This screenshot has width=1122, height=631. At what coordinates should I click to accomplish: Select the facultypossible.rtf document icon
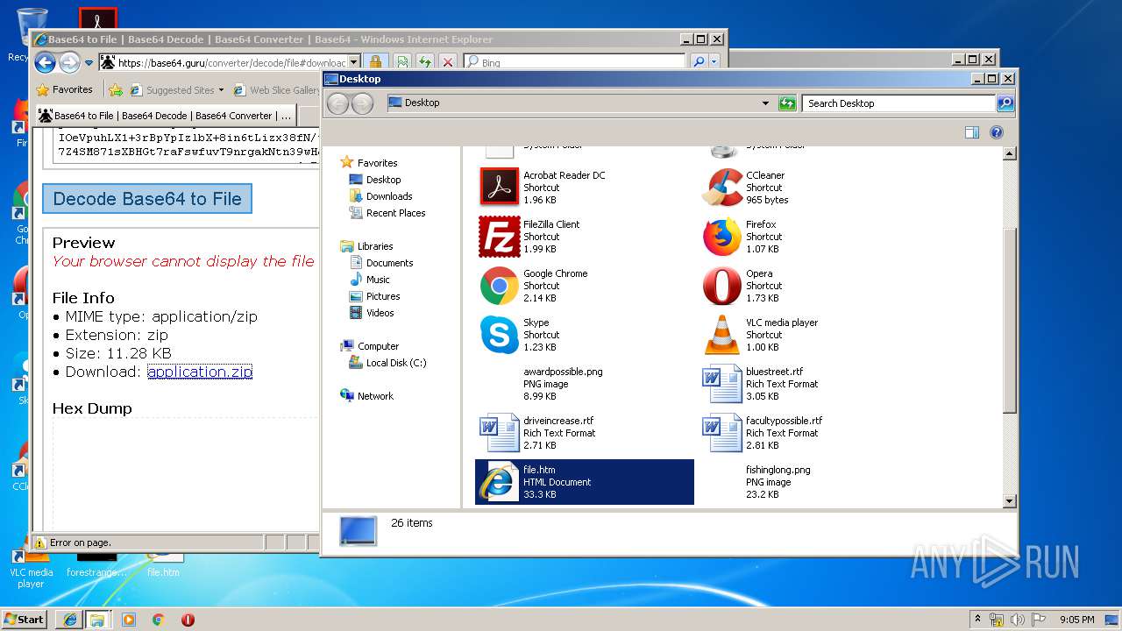722,432
